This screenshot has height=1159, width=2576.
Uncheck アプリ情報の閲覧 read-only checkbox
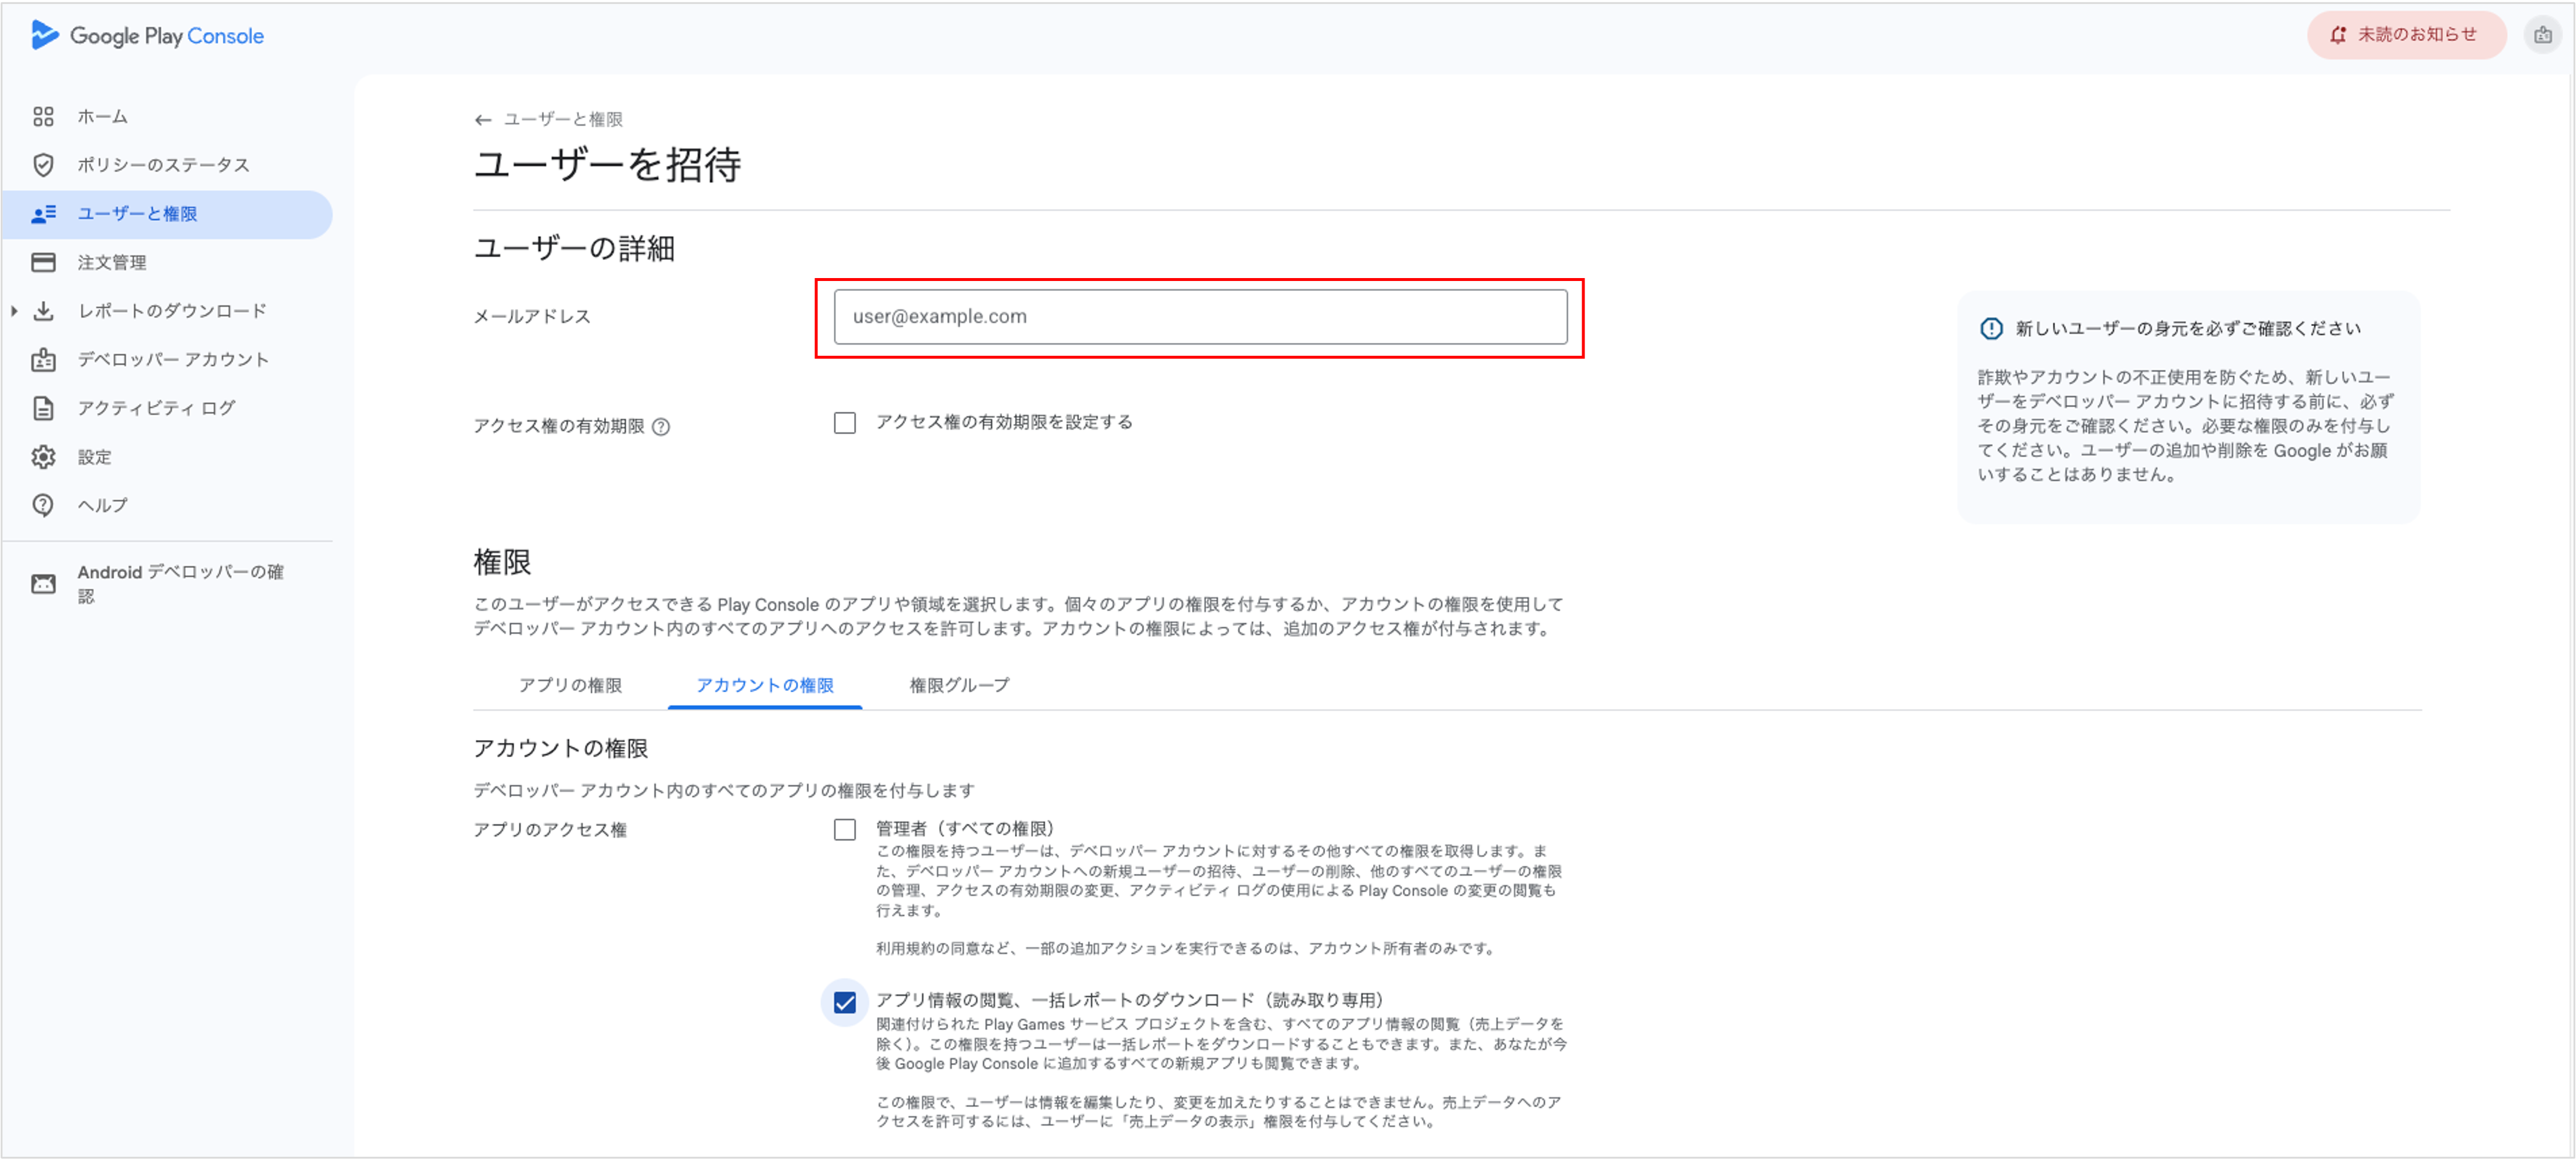[845, 1003]
